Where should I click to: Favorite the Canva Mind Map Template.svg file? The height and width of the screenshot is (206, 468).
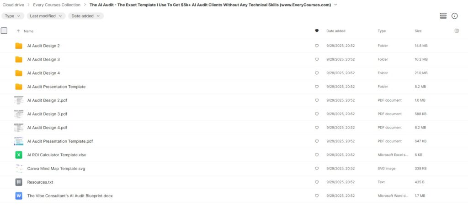click(317, 169)
